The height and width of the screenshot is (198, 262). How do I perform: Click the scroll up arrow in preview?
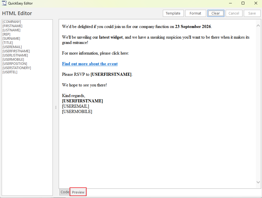[x=258, y=25]
